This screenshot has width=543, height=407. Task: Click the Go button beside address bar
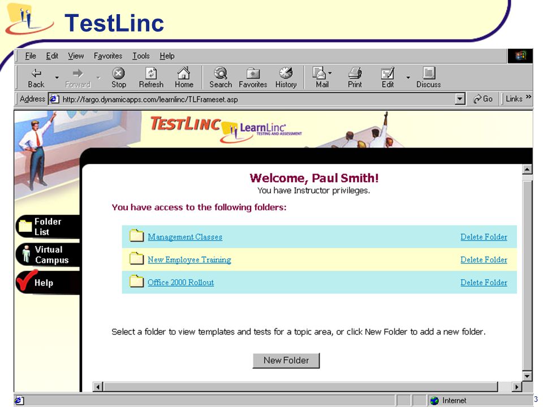483,99
